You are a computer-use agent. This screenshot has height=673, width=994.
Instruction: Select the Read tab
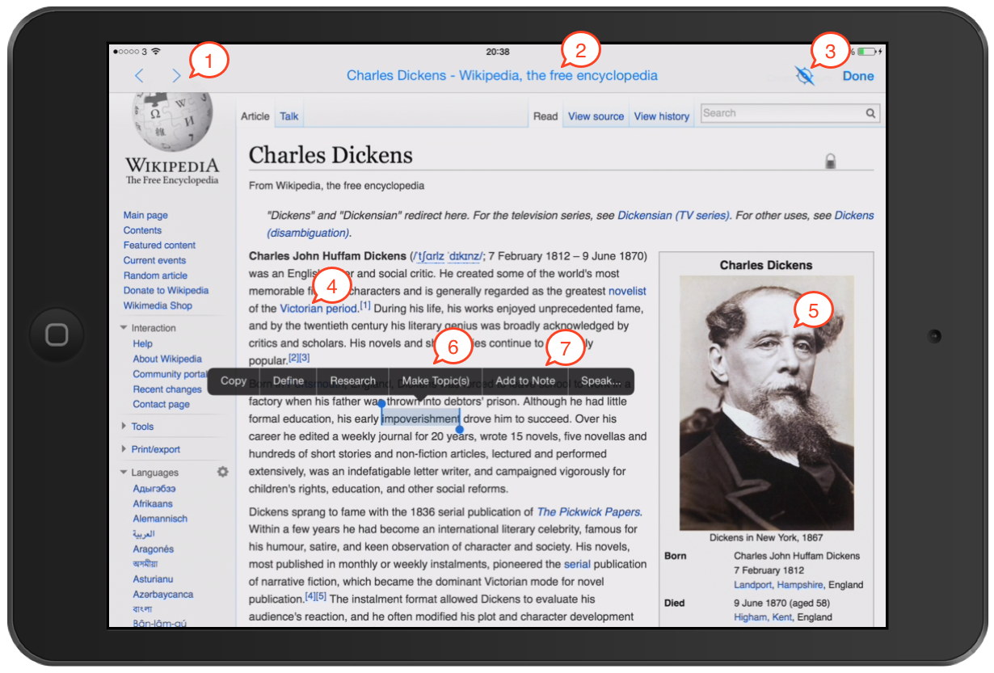point(545,116)
